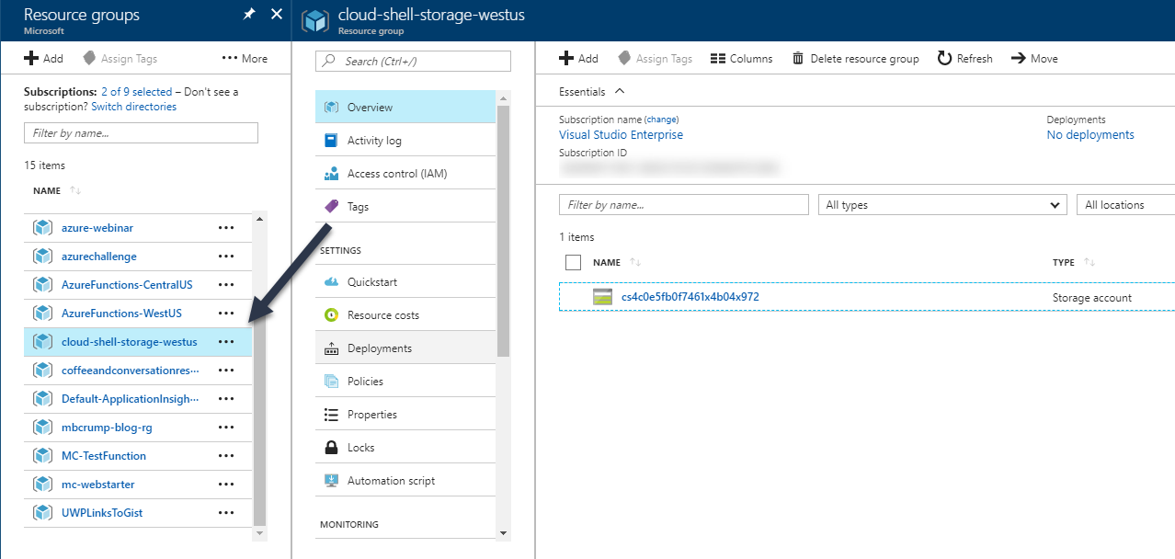Click the No deployments link

click(x=1089, y=135)
